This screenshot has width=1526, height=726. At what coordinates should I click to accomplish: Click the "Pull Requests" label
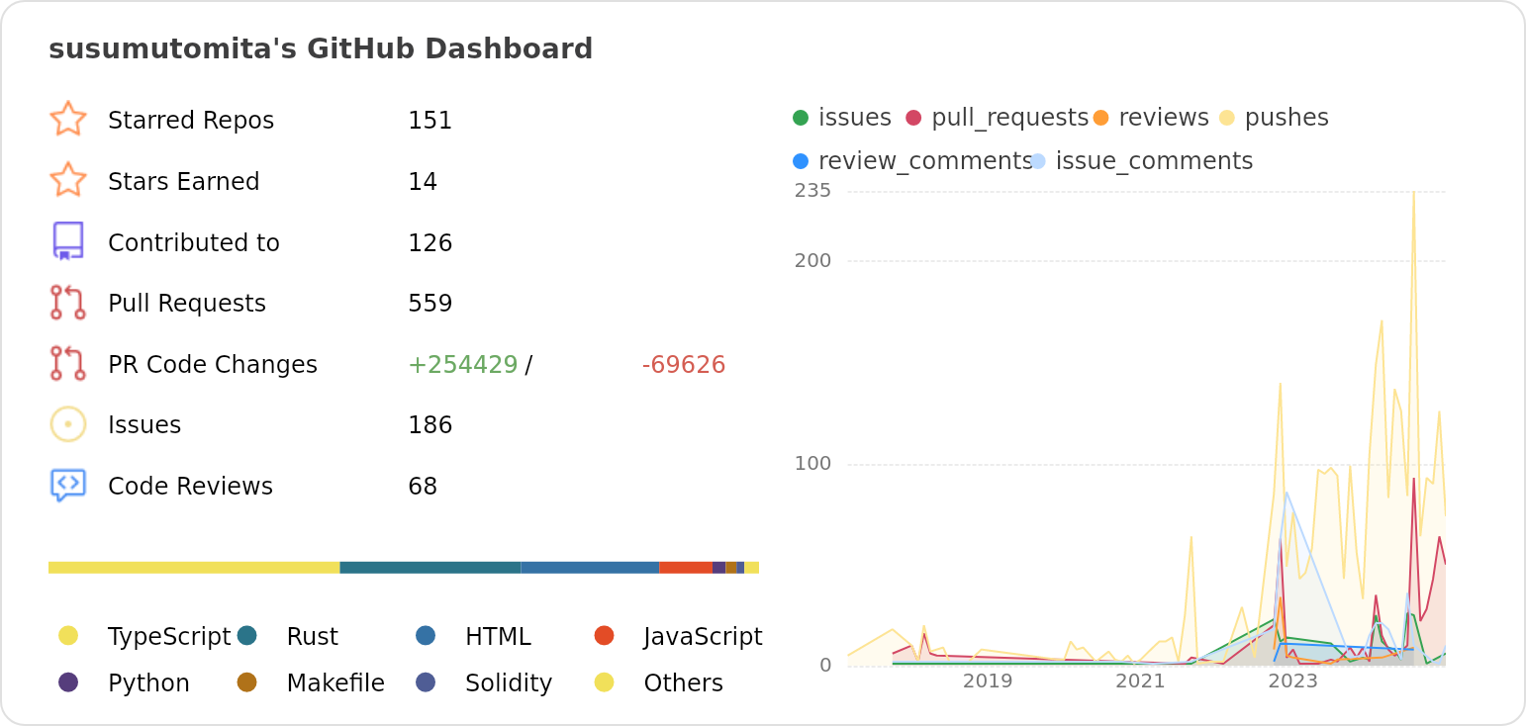point(187,304)
